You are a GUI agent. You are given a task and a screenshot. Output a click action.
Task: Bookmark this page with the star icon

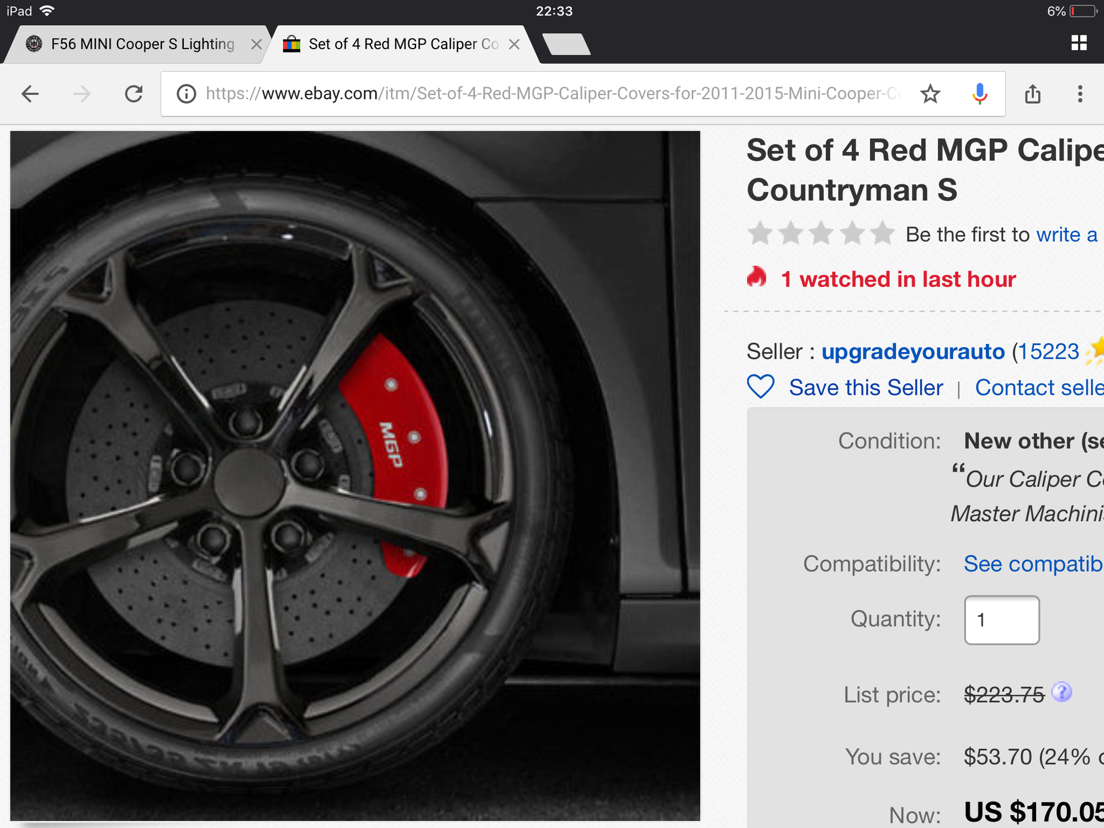click(x=930, y=94)
